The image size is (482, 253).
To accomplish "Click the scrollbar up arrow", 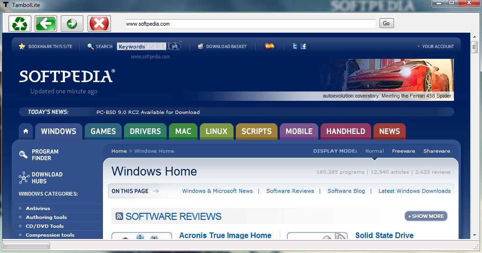I will click(475, 37).
